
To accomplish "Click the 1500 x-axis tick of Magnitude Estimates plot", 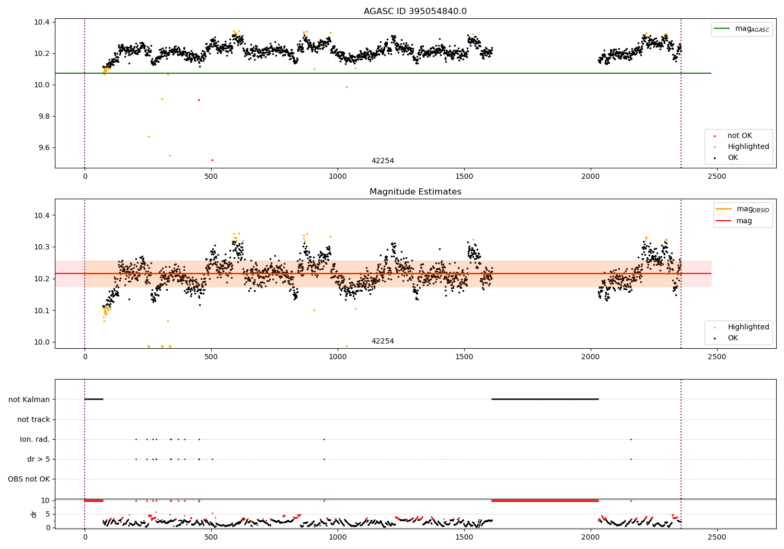I will tap(464, 357).
